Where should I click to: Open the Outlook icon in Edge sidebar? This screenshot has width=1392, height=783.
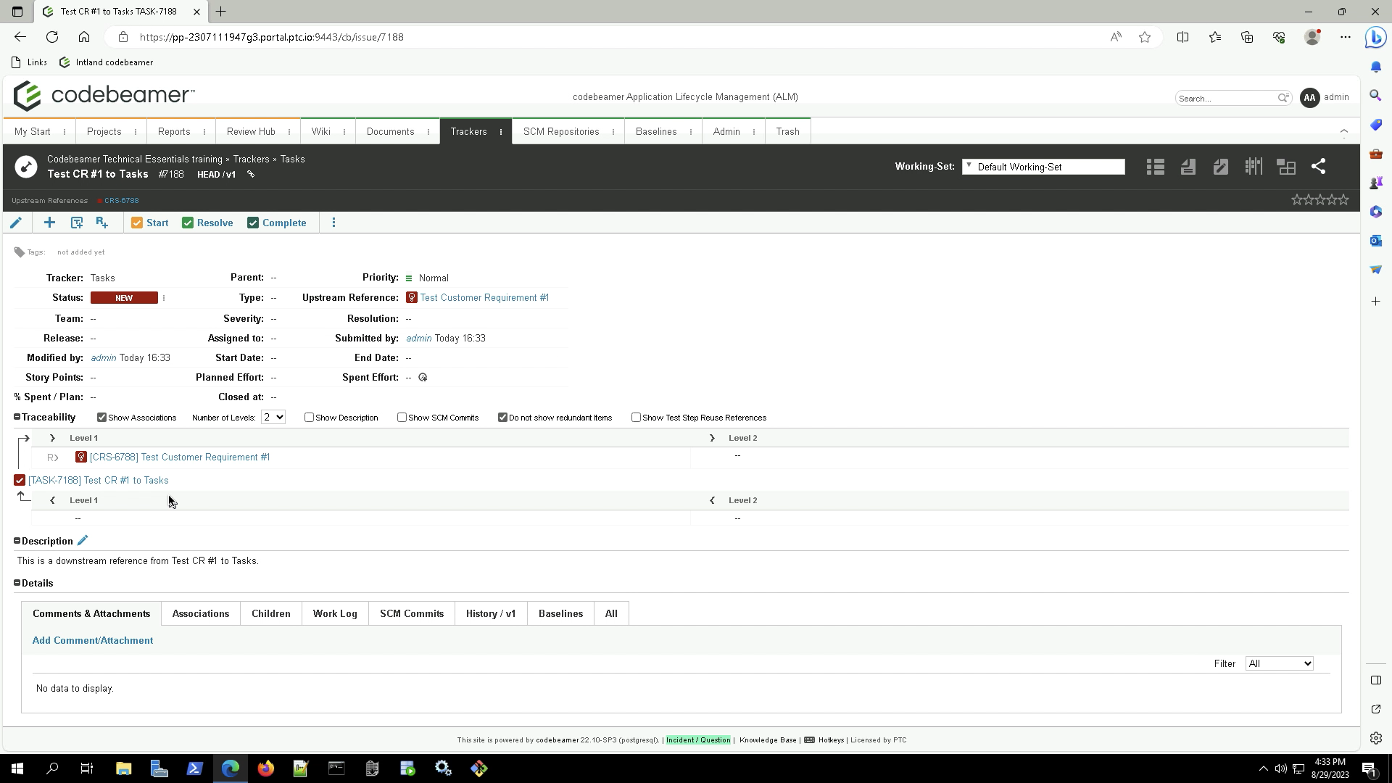coord(1376,241)
